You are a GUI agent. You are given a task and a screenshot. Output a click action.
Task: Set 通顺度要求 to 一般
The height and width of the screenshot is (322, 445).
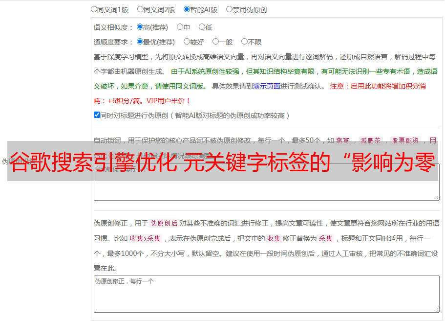tap(216, 42)
